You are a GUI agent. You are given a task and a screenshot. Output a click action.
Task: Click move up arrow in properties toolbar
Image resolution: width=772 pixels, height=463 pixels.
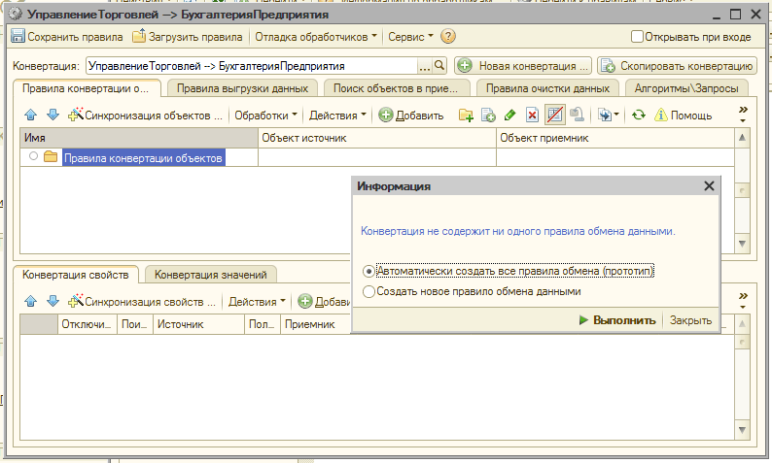click(30, 301)
